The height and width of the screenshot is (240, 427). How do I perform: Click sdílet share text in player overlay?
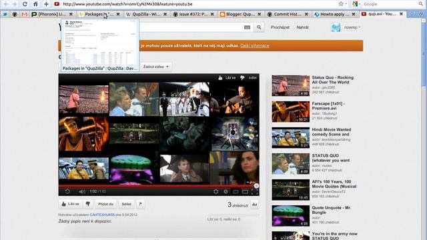[252, 78]
